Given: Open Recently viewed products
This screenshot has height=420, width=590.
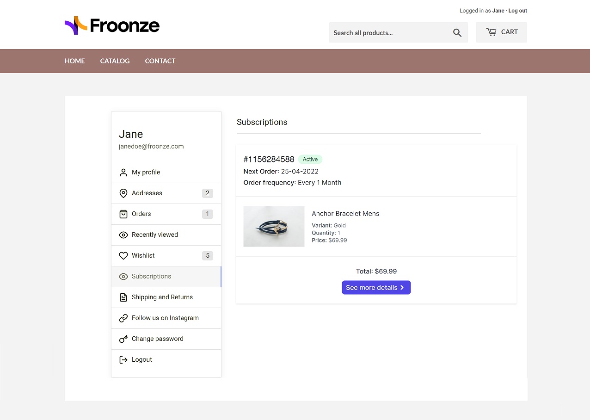Looking at the screenshot, I should pos(166,235).
